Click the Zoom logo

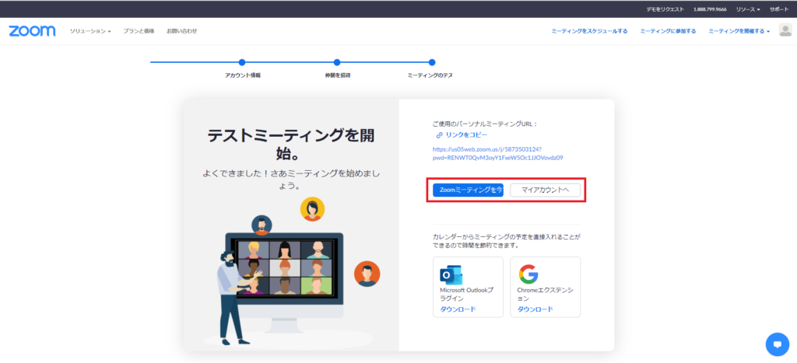[32, 31]
